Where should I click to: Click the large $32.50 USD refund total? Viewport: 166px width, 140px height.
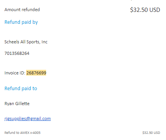coord(145,10)
